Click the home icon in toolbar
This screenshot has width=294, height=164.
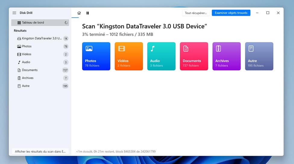[x=79, y=13]
